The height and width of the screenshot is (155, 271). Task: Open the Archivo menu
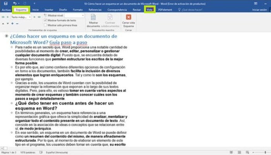6,10
